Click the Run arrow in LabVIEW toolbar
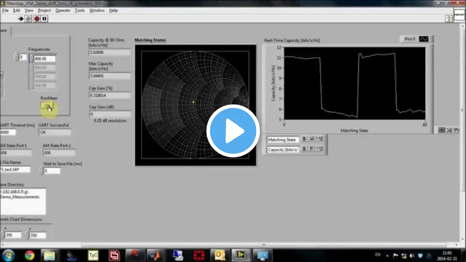This screenshot has width=466, height=262. click(x=21, y=19)
